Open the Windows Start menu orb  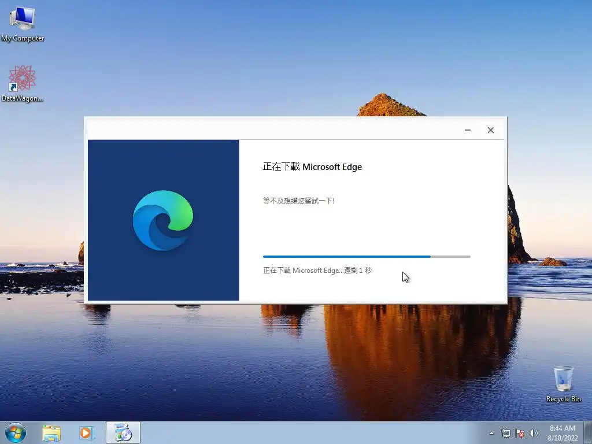(16, 432)
